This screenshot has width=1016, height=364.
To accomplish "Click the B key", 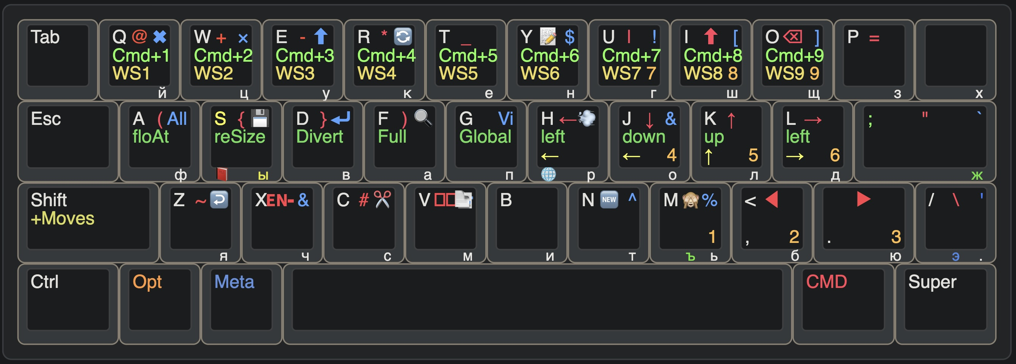I will pos(527,223).
